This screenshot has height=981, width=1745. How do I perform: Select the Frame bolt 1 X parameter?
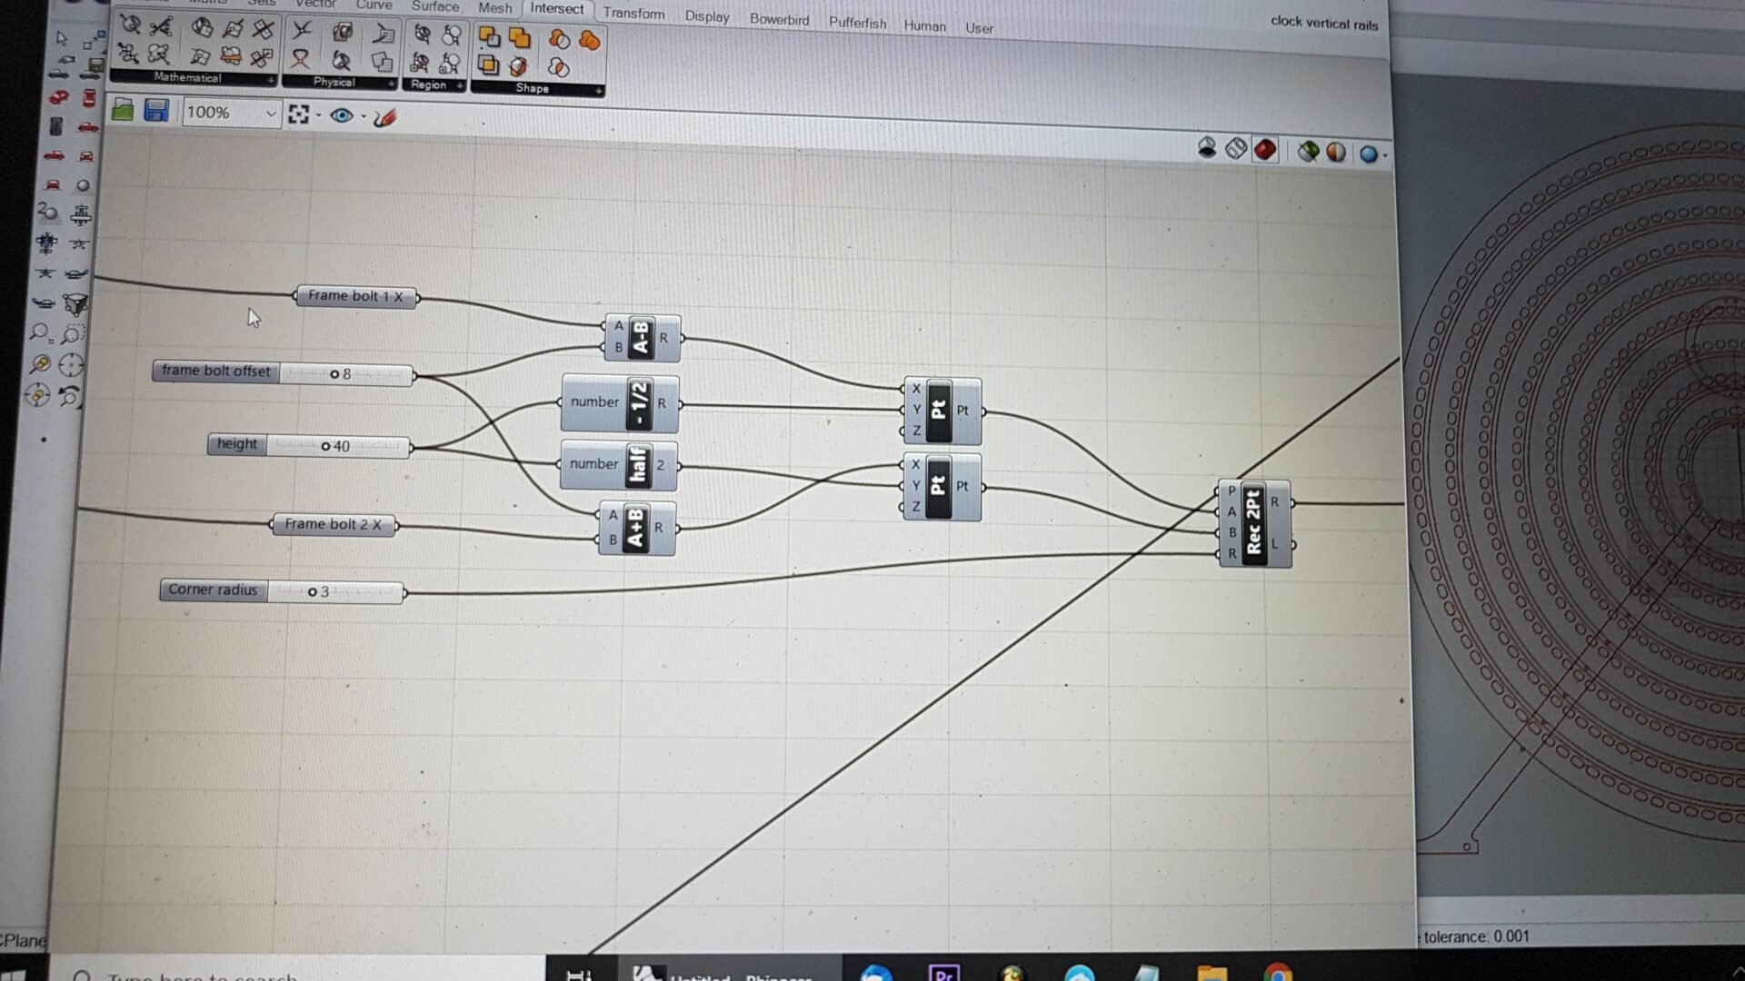pos(355,296)
